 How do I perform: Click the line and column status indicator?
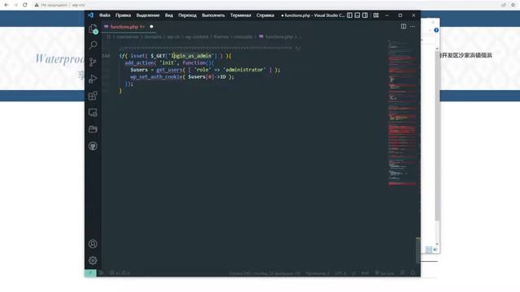pyautogui.click(x=265, y=273)
